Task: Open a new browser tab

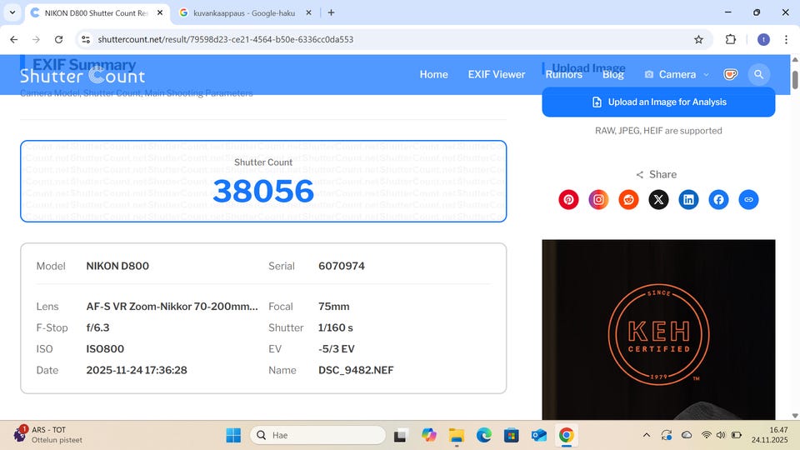Action: tap(331, 12)
